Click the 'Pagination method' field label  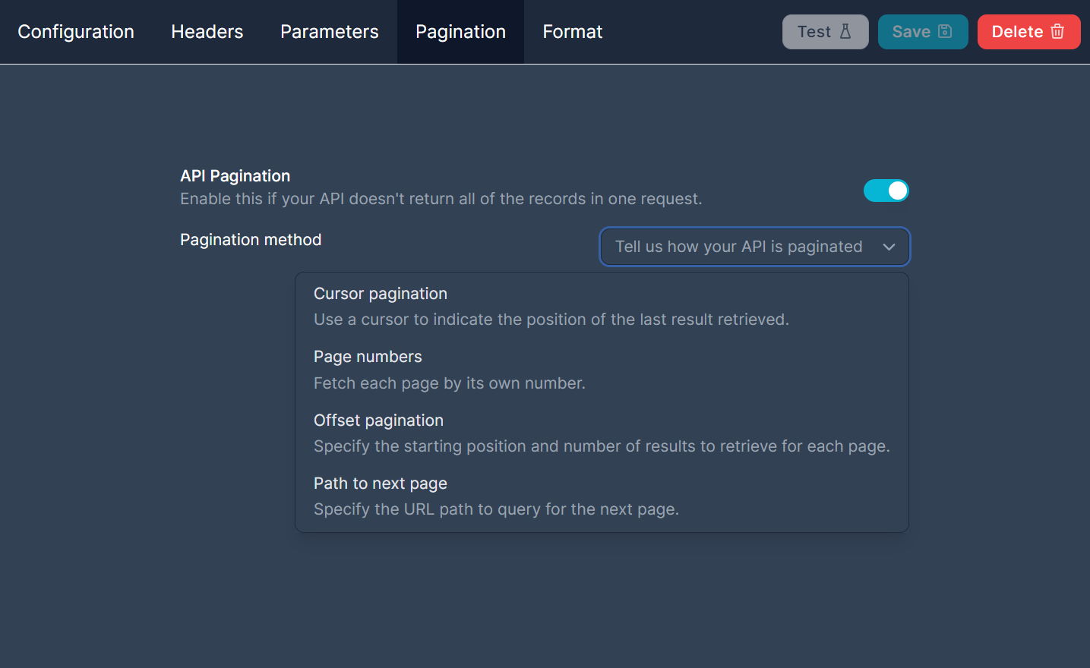pos(251,240)
